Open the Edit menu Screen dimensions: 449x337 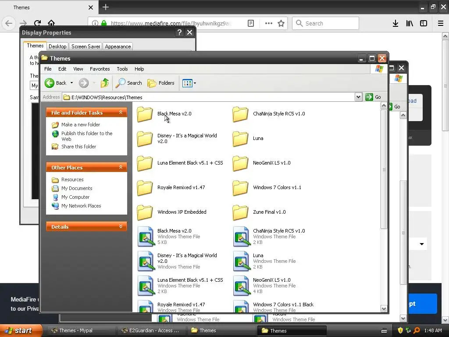coord(62,69)
